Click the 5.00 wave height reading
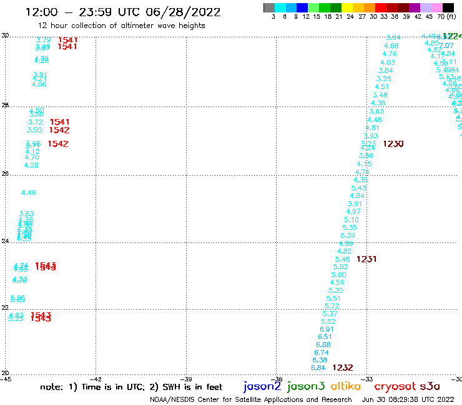The width and height of the screenshot is (462, 405). 339,275
